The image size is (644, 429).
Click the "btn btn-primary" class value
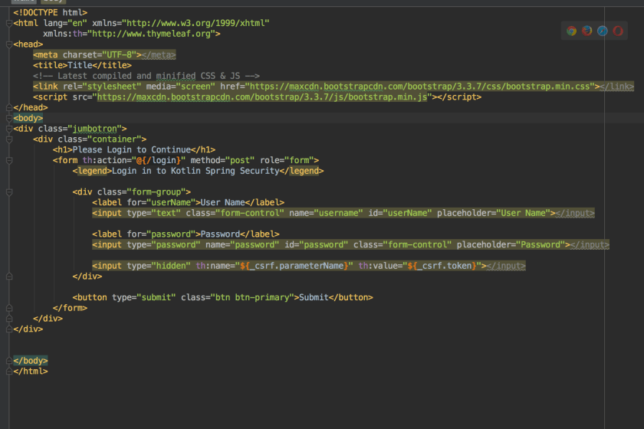tap(252, 298)
